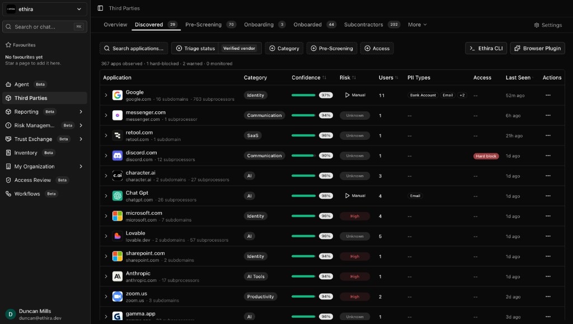
Task: Open the Browser Plugin button
Action: [x=537, y=48]
